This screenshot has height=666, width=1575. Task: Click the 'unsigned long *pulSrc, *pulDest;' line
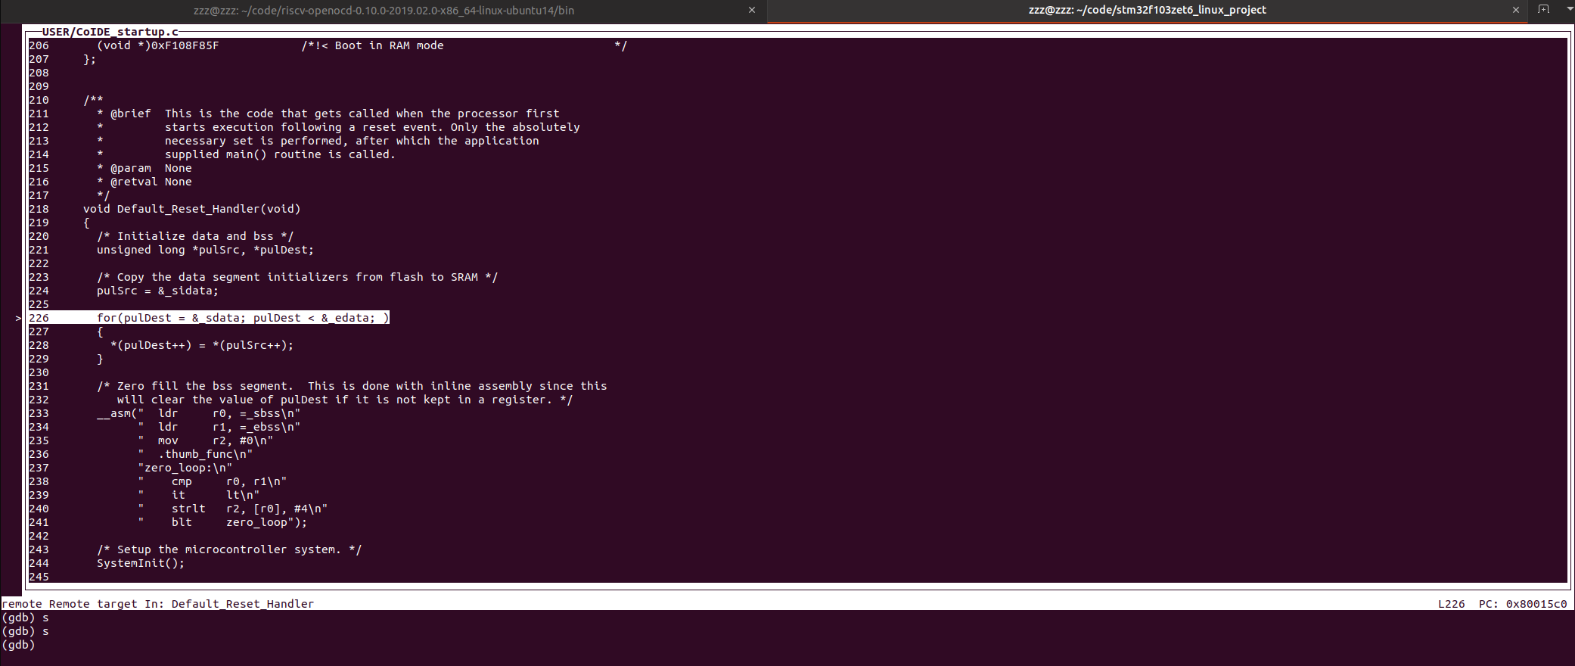205,250
